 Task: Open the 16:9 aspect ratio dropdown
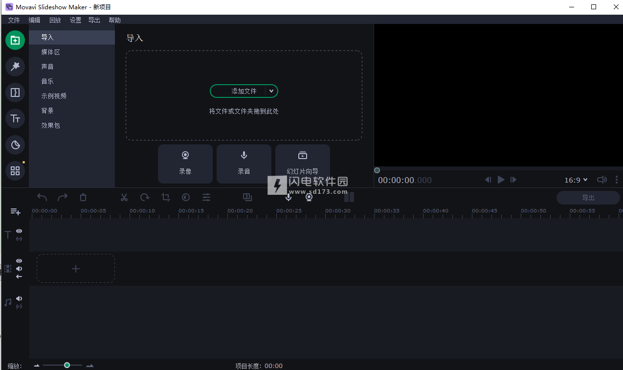point(576,180)
